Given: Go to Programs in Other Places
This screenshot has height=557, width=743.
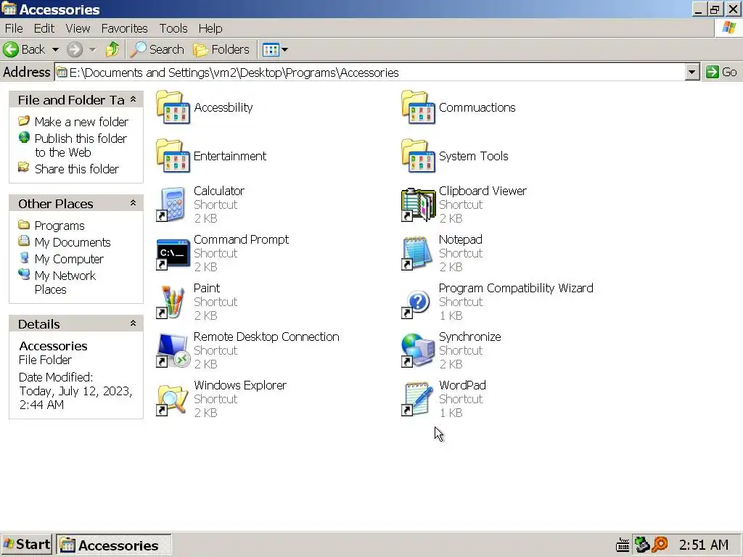Looking at the screenshot, I should click(59, 226).
